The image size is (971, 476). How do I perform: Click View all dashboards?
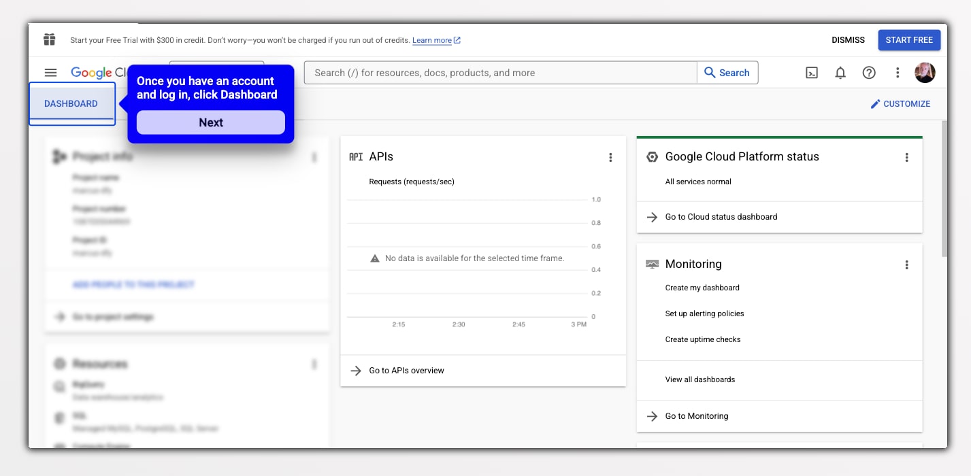tap(700, 379)
